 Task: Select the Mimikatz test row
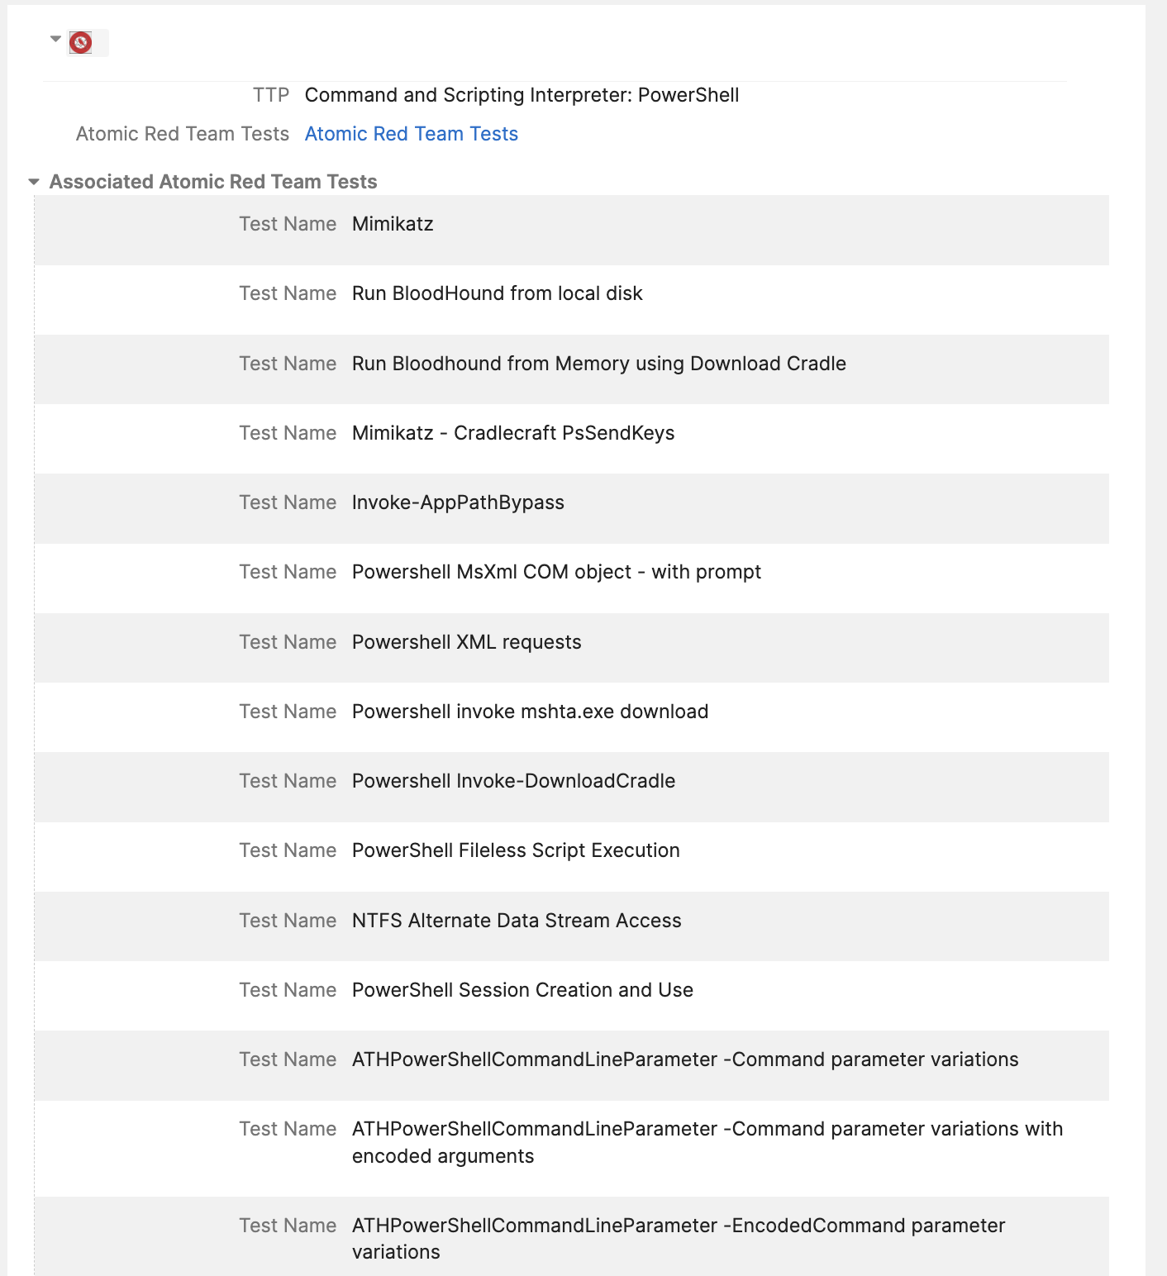tap(393, 224)
